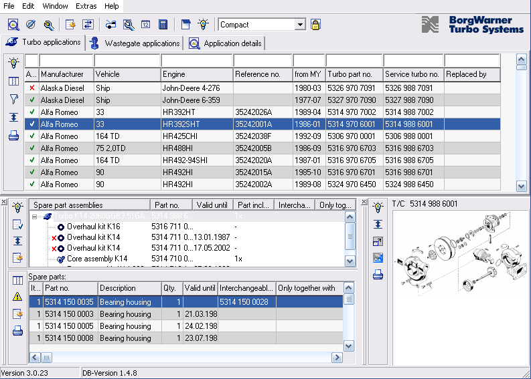This screenshot has width=531, height=379.
Task: Click the tag label toolbar icon
Action: click(110, 25)
